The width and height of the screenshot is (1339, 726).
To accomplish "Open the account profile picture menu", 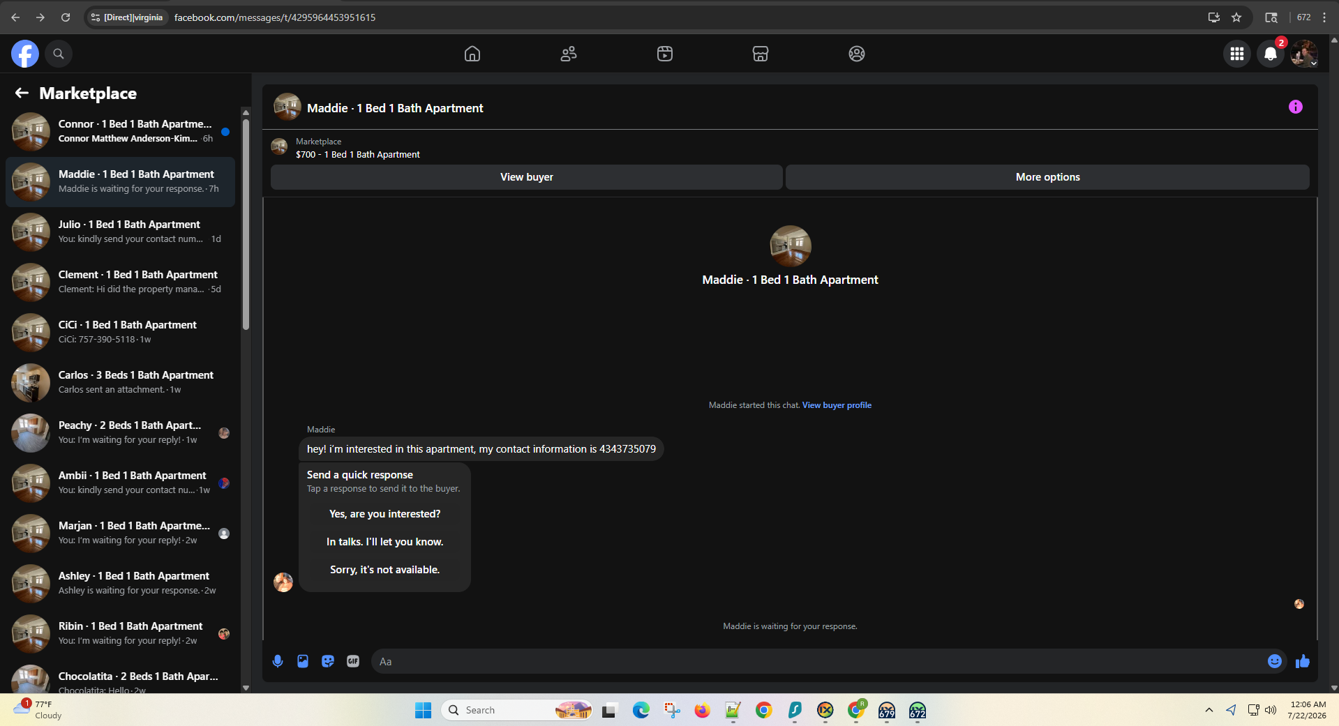I will point(1303,54).
